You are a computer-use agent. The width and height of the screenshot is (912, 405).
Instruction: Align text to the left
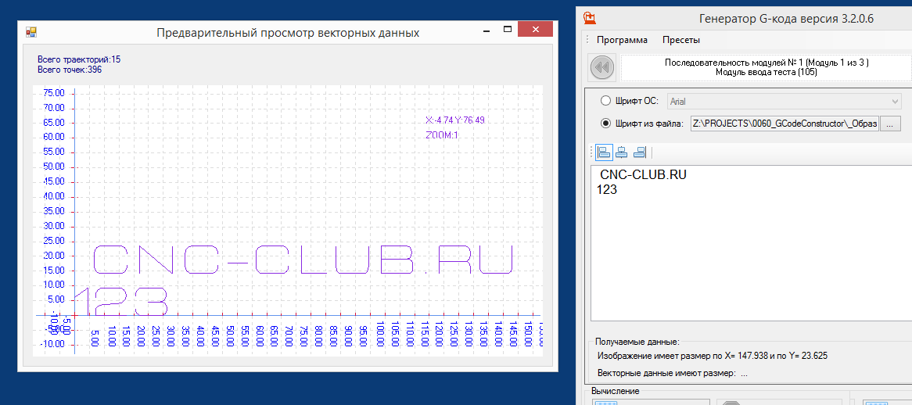click(604, 152)
